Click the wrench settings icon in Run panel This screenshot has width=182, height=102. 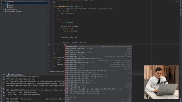tap(4, 80)
